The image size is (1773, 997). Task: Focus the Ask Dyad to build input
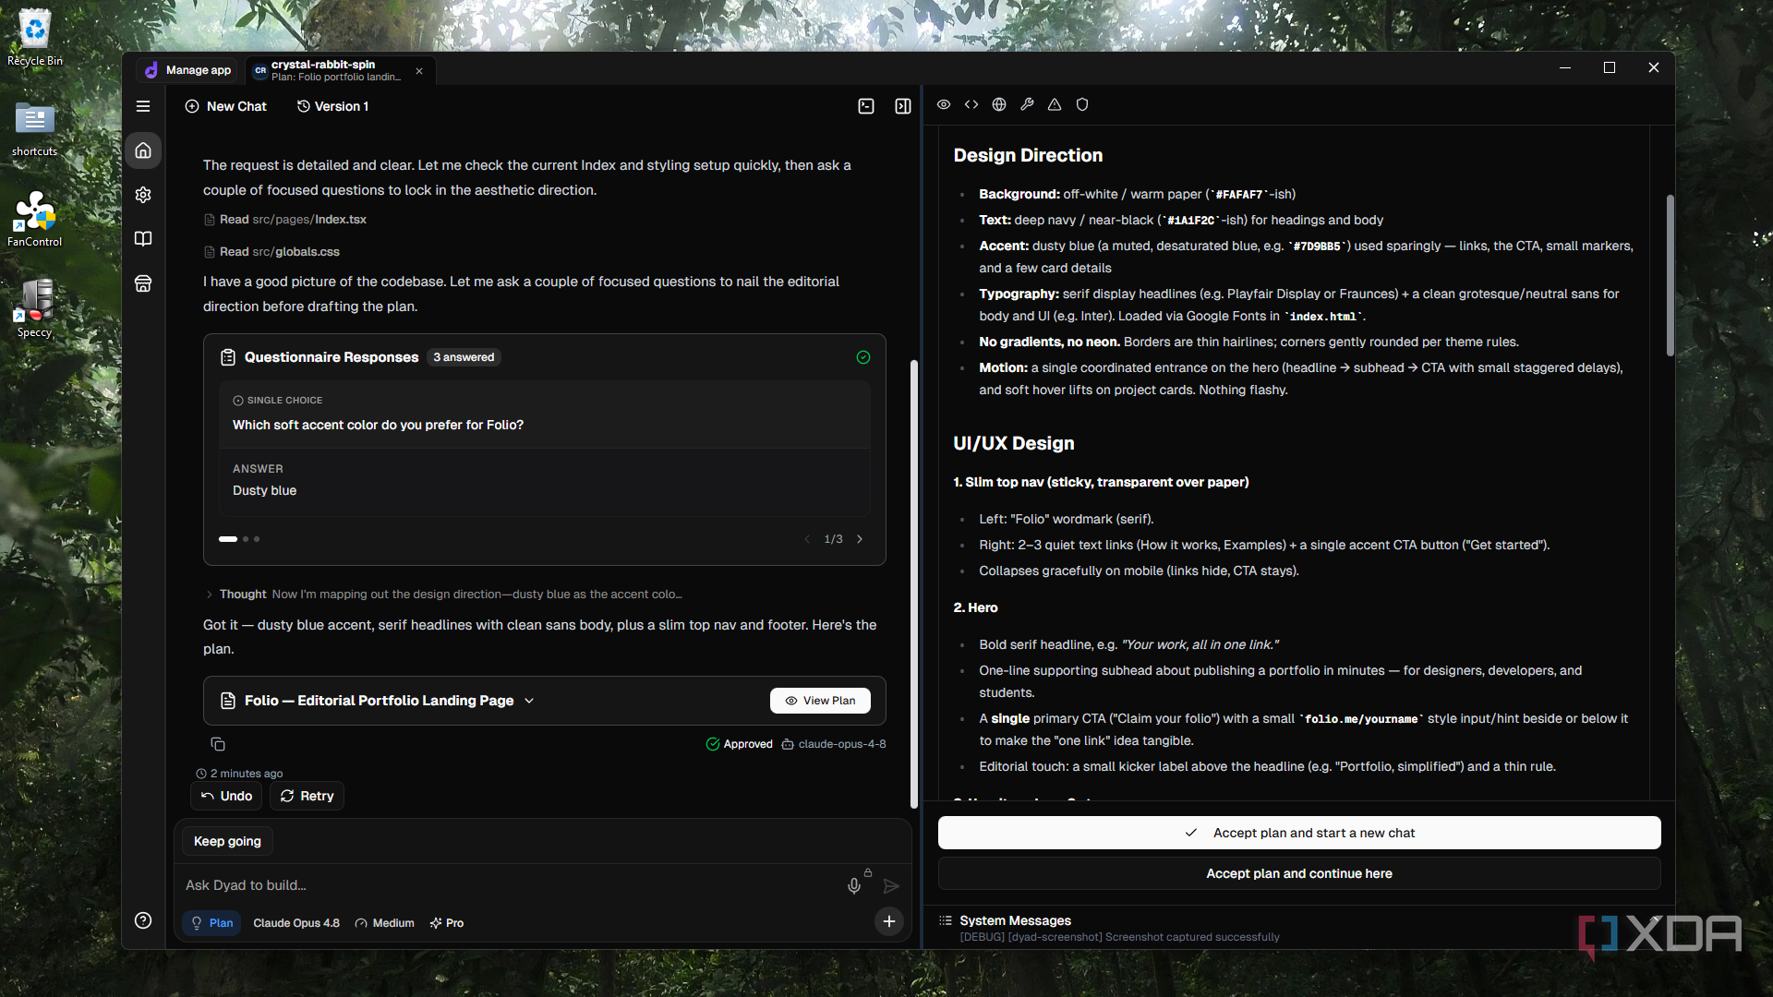coord(508,885)
